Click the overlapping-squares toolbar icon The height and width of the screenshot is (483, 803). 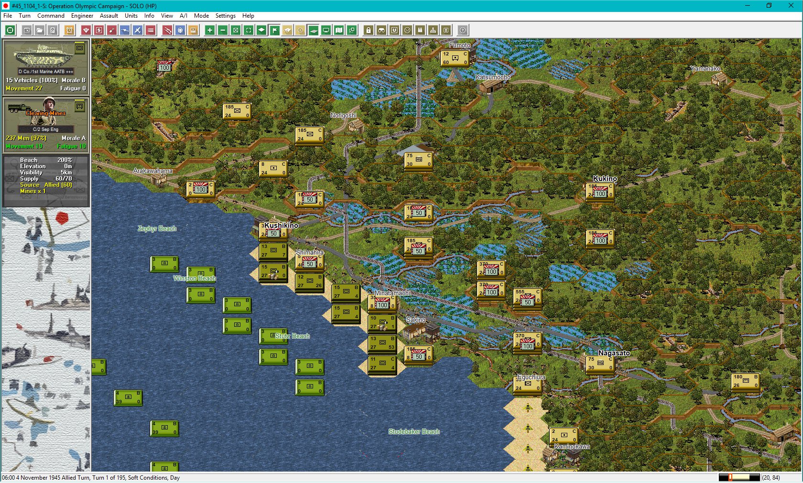coord(352,30)
